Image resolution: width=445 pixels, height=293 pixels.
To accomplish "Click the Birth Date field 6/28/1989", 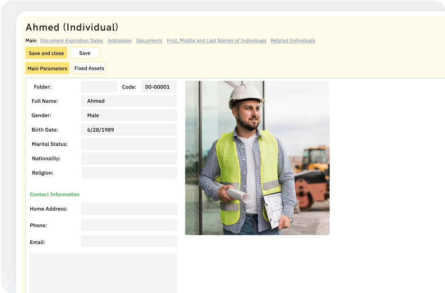I will pyautogui.click(x=129, y=130).
